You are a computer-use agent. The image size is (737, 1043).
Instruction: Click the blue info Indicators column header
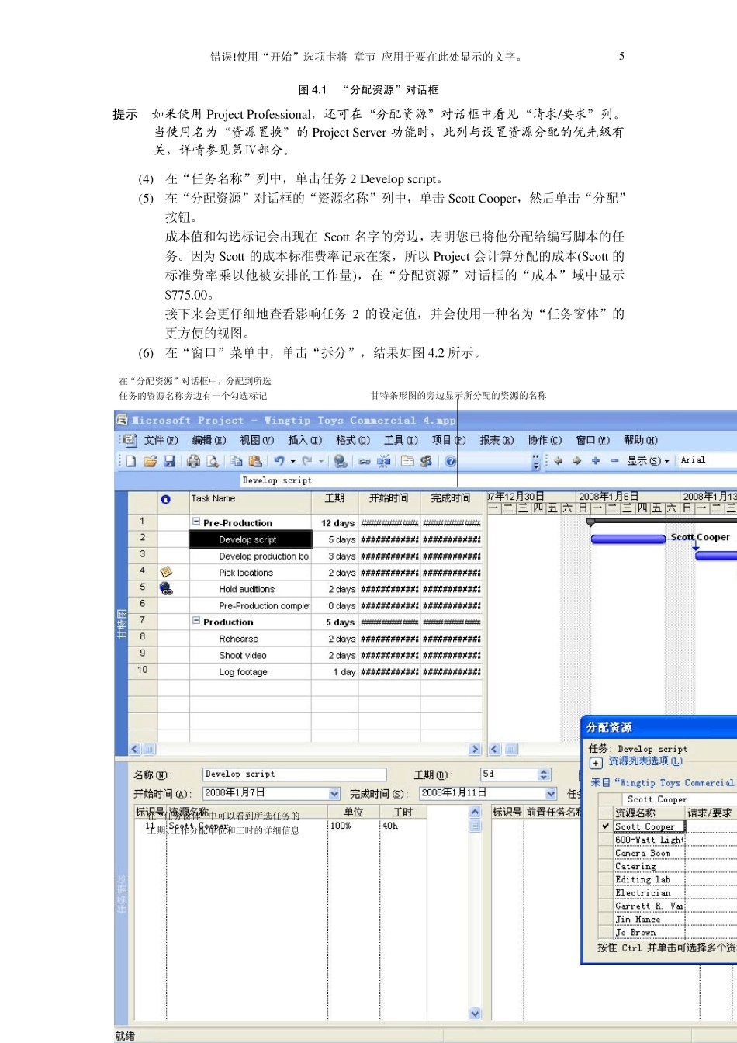click(x=165, y=499)
